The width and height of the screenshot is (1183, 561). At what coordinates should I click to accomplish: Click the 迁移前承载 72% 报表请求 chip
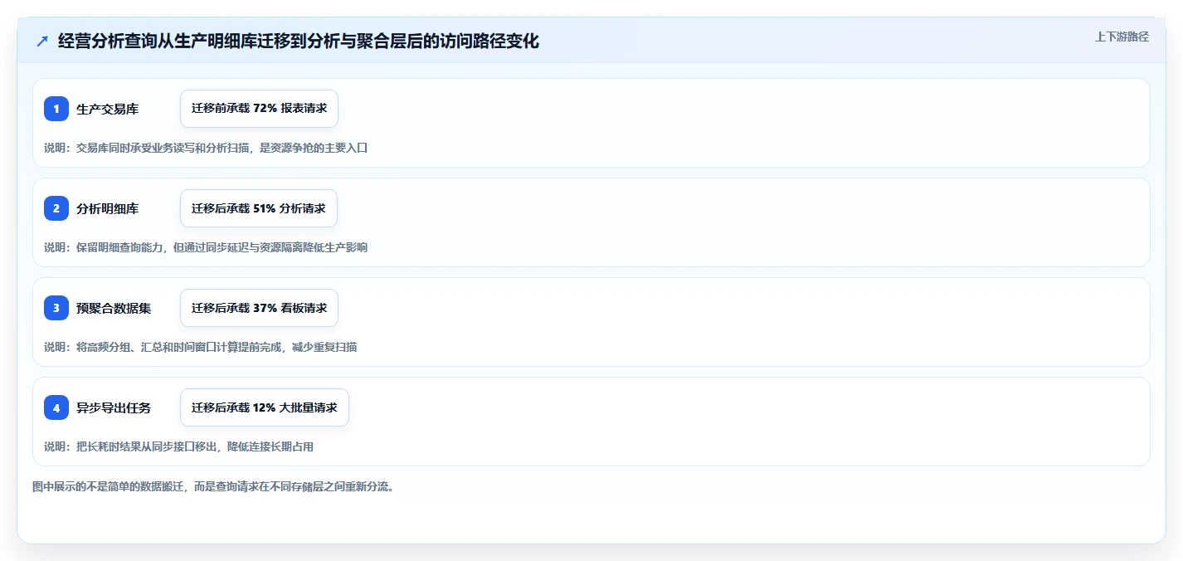(259, 109)
